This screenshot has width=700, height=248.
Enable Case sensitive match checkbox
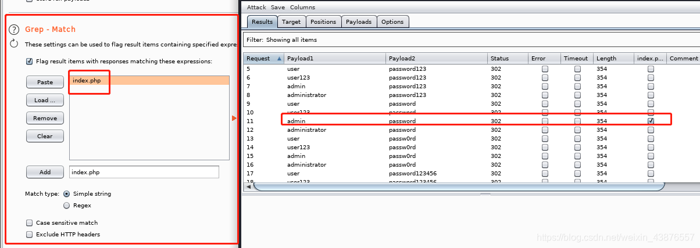point(29,222)
